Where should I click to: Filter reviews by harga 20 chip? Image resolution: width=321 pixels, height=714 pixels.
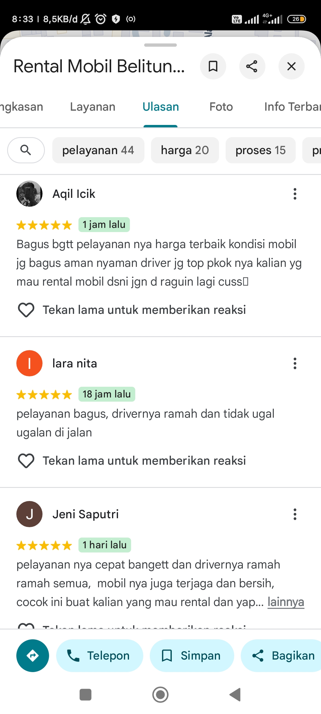point(185,150)
